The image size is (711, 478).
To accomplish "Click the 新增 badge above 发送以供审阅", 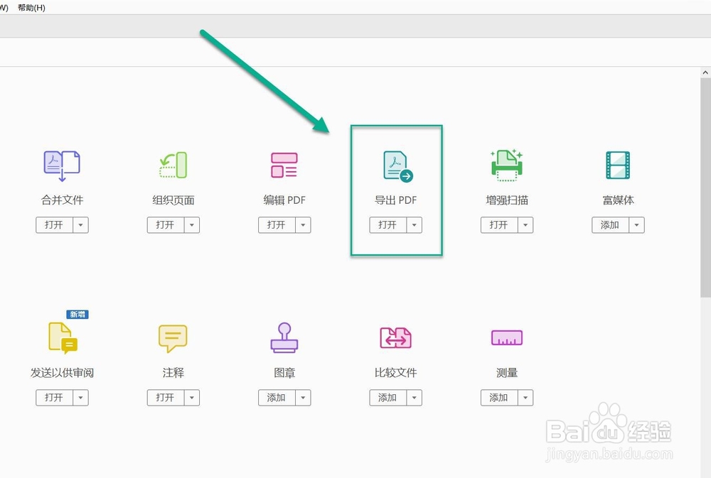I will 77,313.
